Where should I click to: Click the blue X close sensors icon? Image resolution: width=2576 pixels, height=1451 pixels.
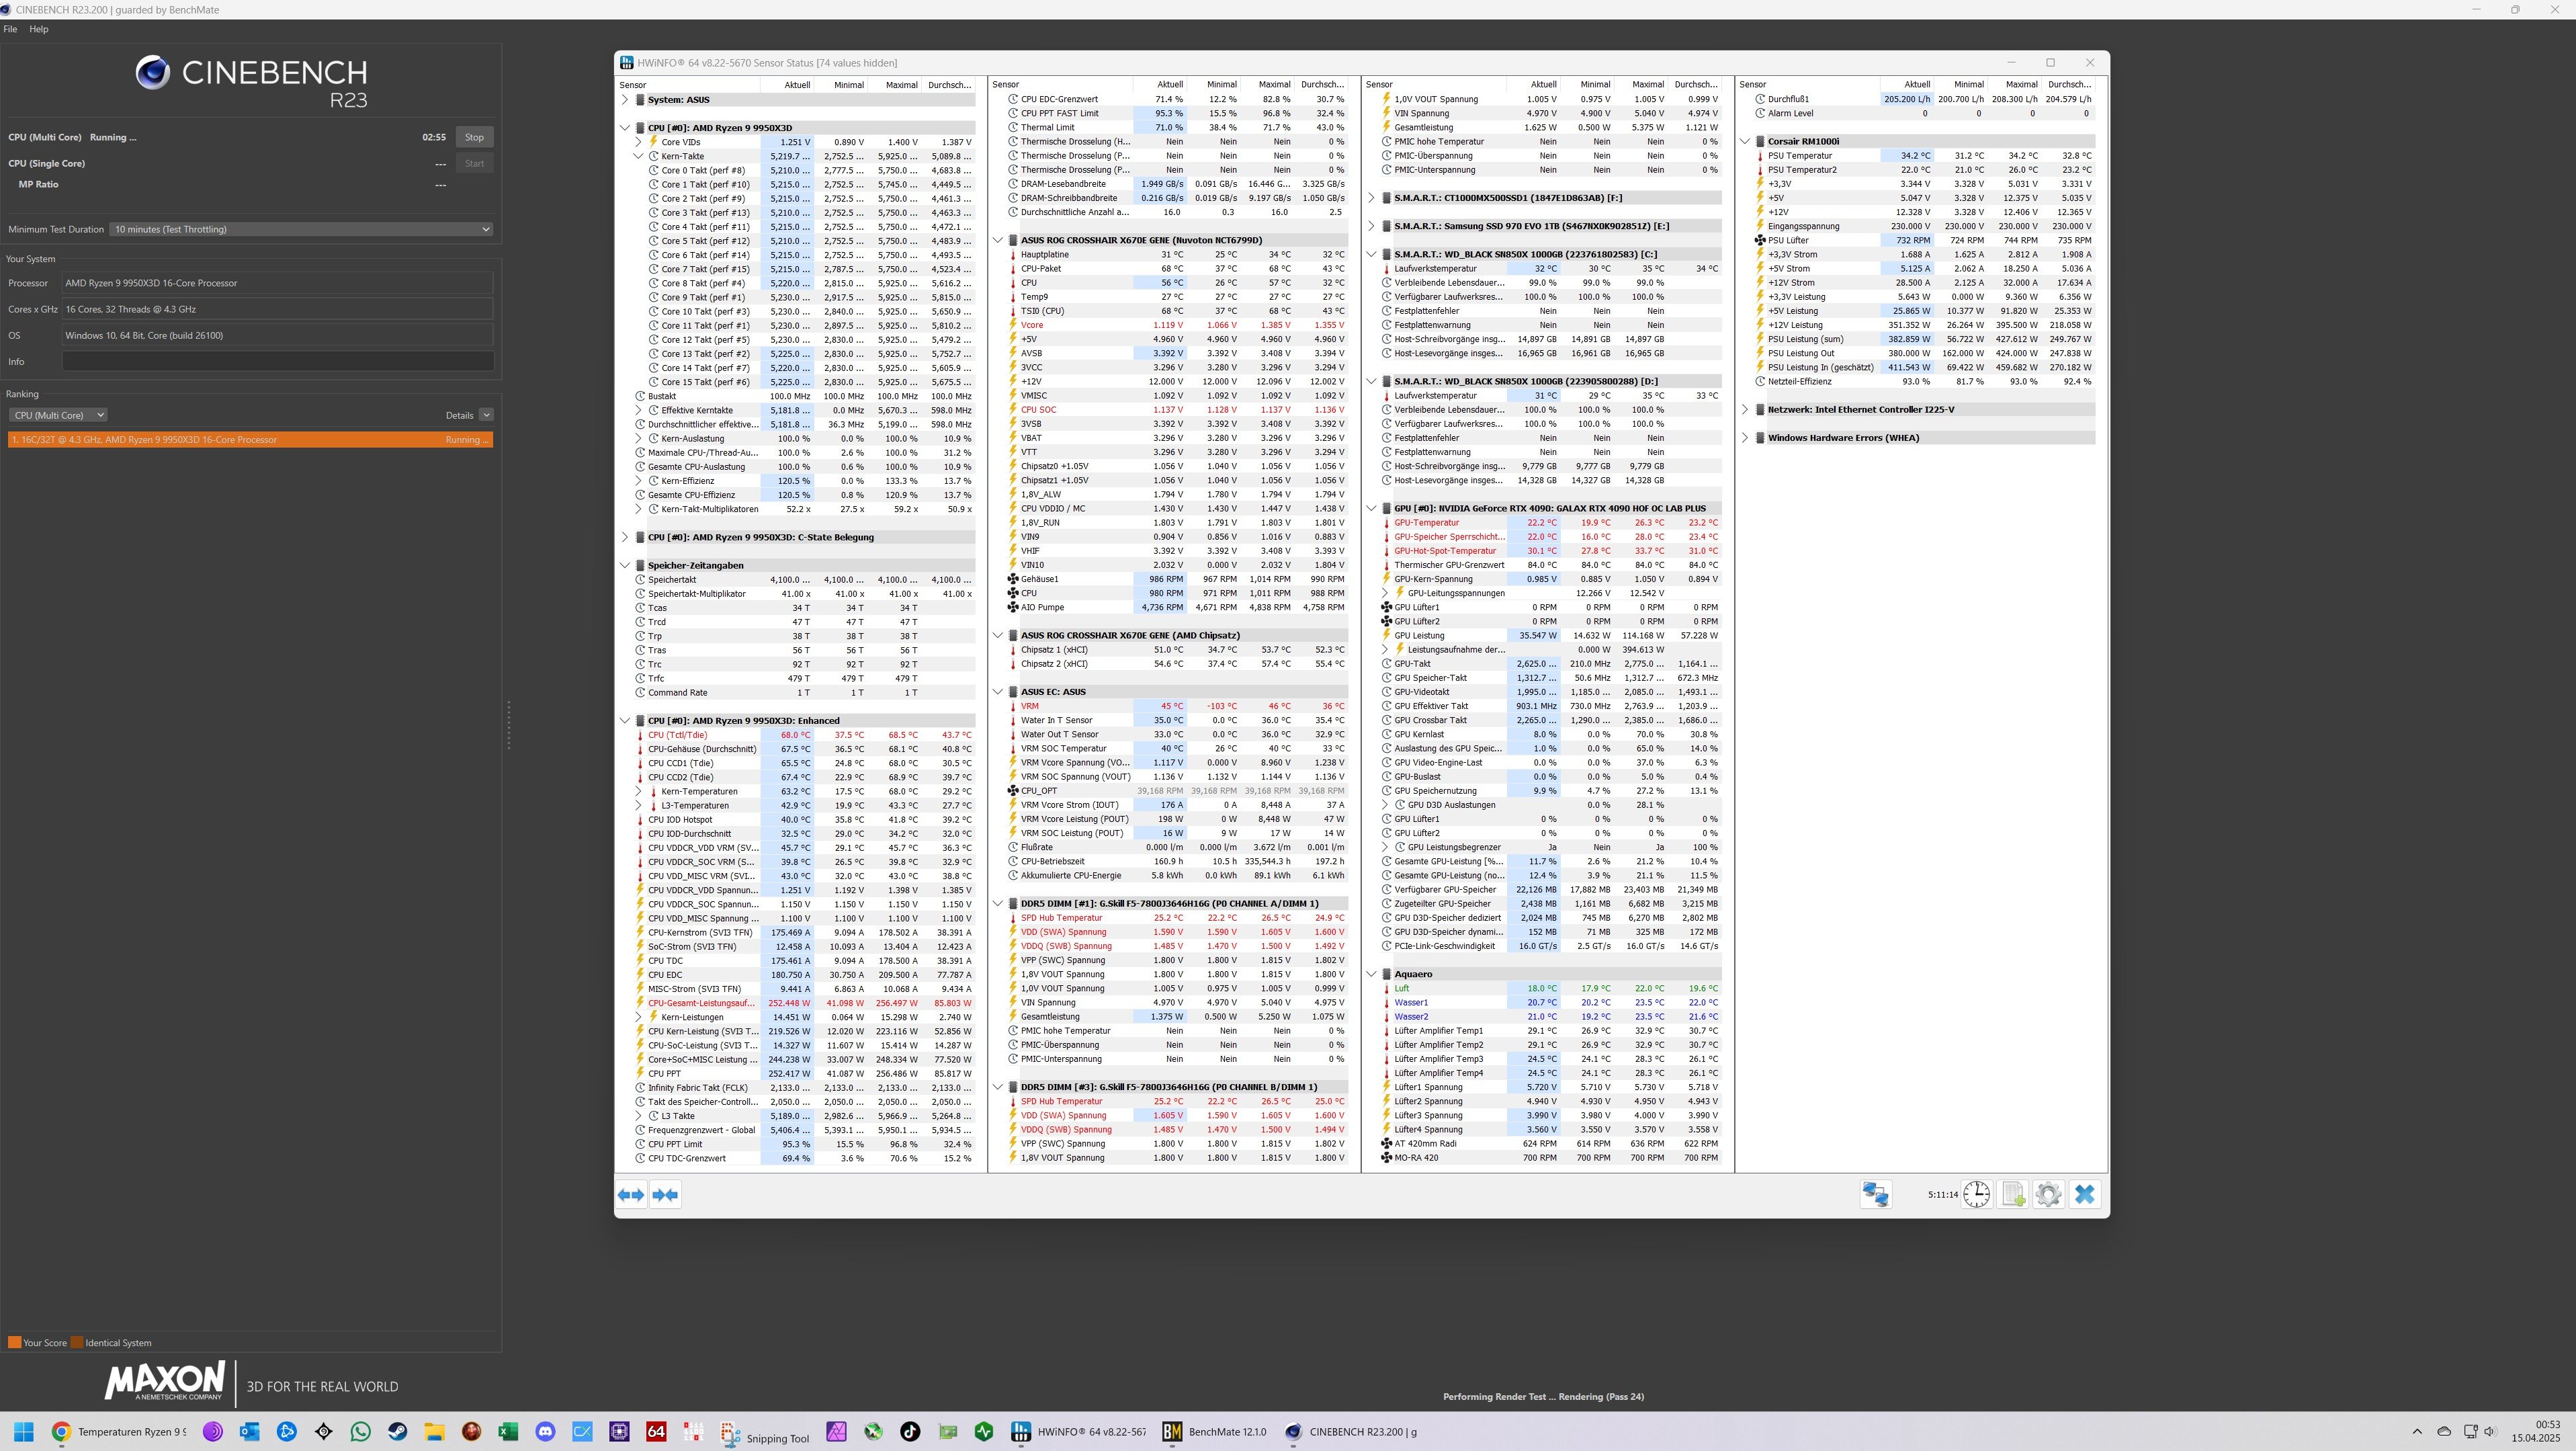click(x=2085, y=1194)
